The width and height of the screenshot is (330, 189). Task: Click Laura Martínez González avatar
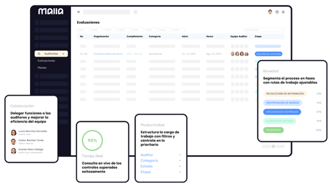(x=14, y=133)
